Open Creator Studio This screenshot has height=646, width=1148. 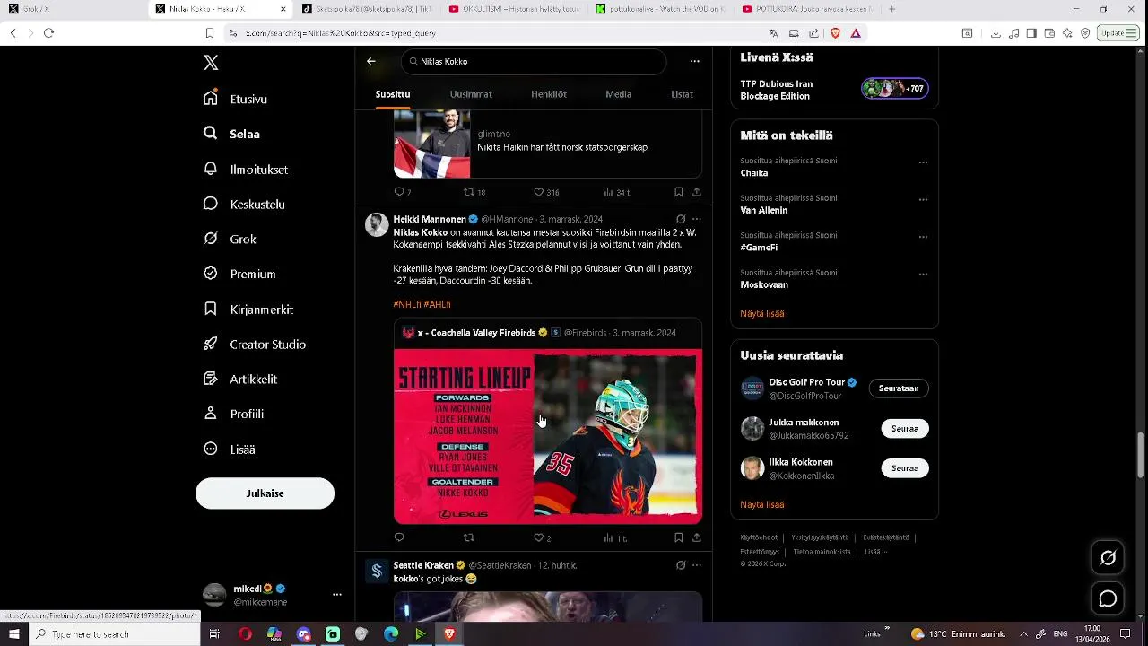[x=256, y=345]
